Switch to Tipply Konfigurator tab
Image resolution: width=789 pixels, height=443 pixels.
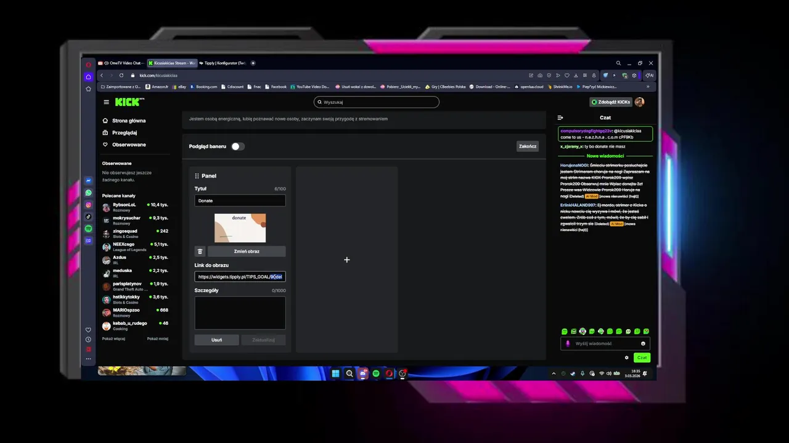[x=223, y=63]
